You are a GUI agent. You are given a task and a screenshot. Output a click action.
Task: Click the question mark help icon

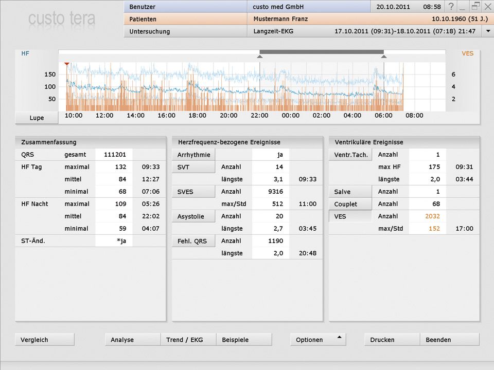[x=451, y=7]
